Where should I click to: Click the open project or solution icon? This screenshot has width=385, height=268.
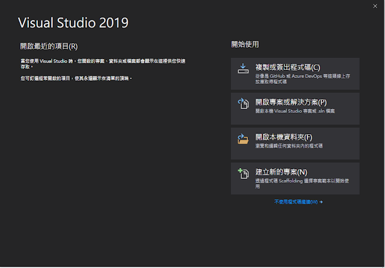click(x=243, y=104)
